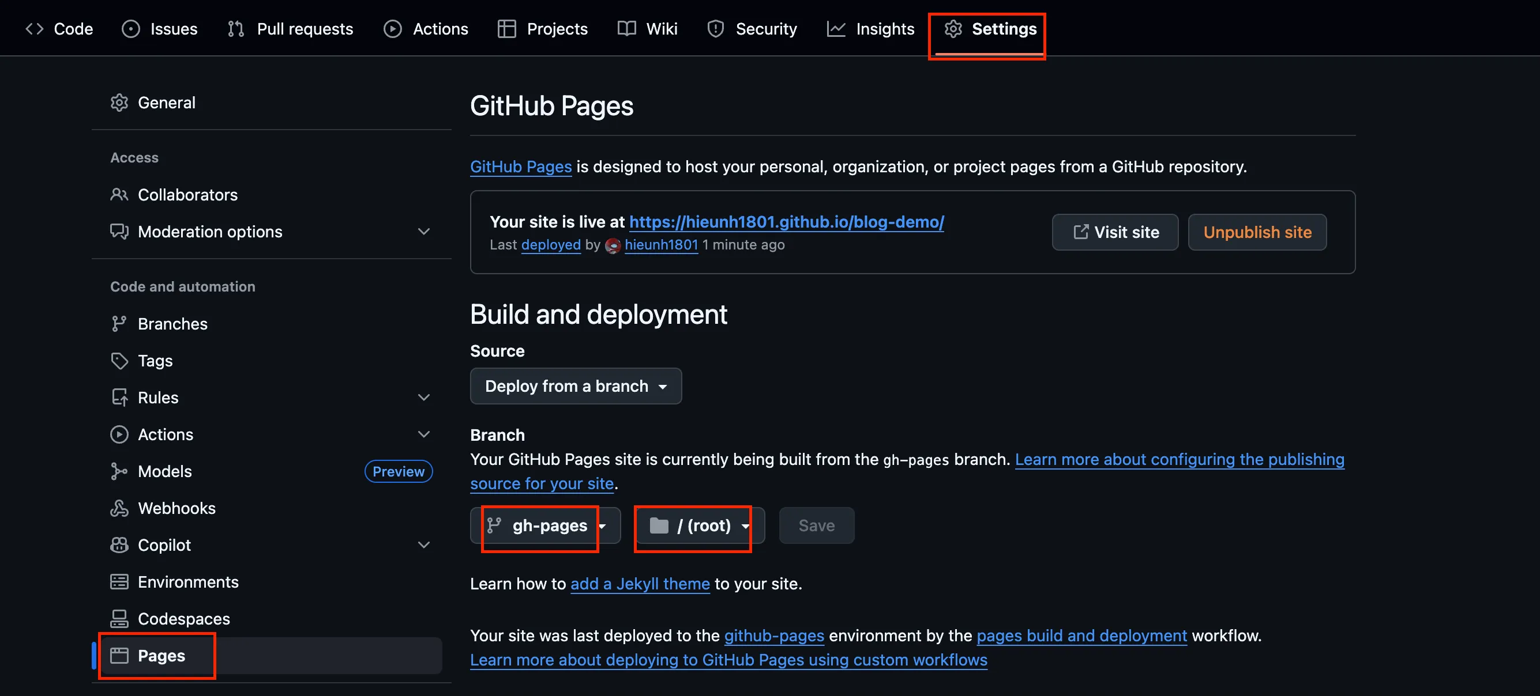Click the General gear icon in sidebar
Screen dimensions: 1540x696
119,103
